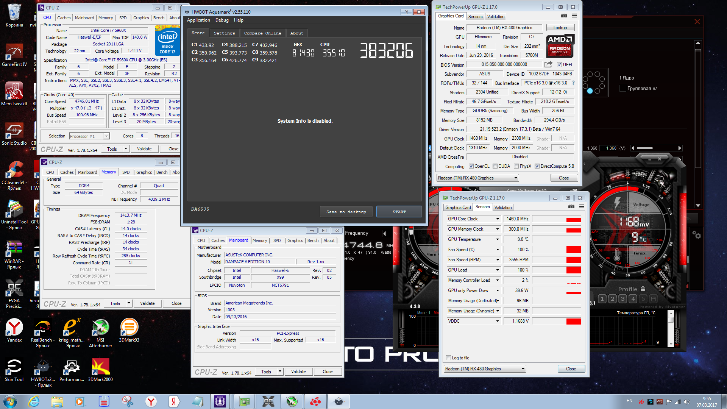Launch CCleaner64 shortcut on desktop
This screenshot has height=409, width=727.
tap(14, 175)
